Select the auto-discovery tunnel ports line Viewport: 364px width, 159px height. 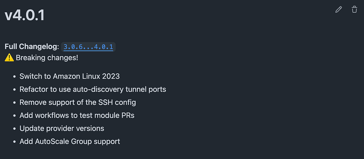(x=92, y=89)
